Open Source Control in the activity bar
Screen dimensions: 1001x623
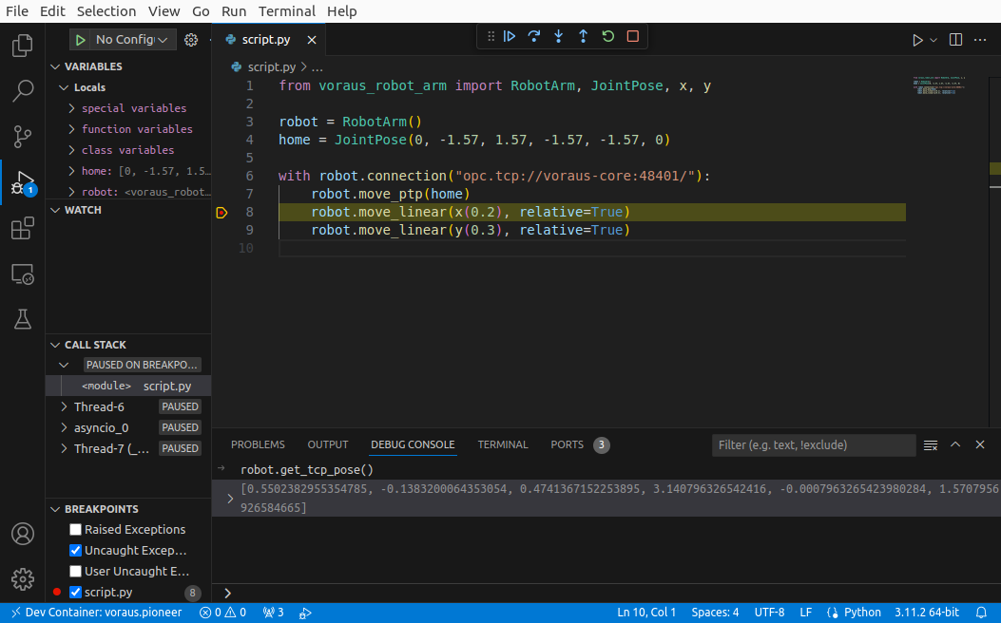point(22,136)
